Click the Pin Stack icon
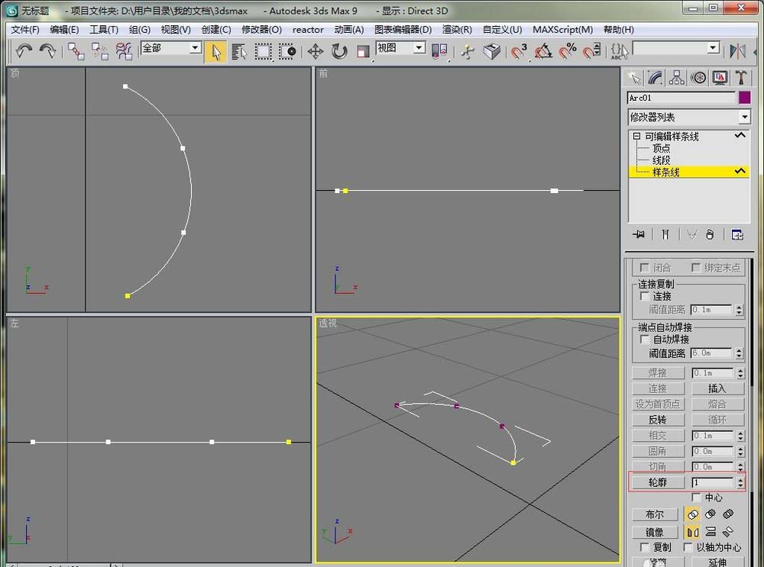The width and height of the screenshot is (764, 567). point(639,234)
